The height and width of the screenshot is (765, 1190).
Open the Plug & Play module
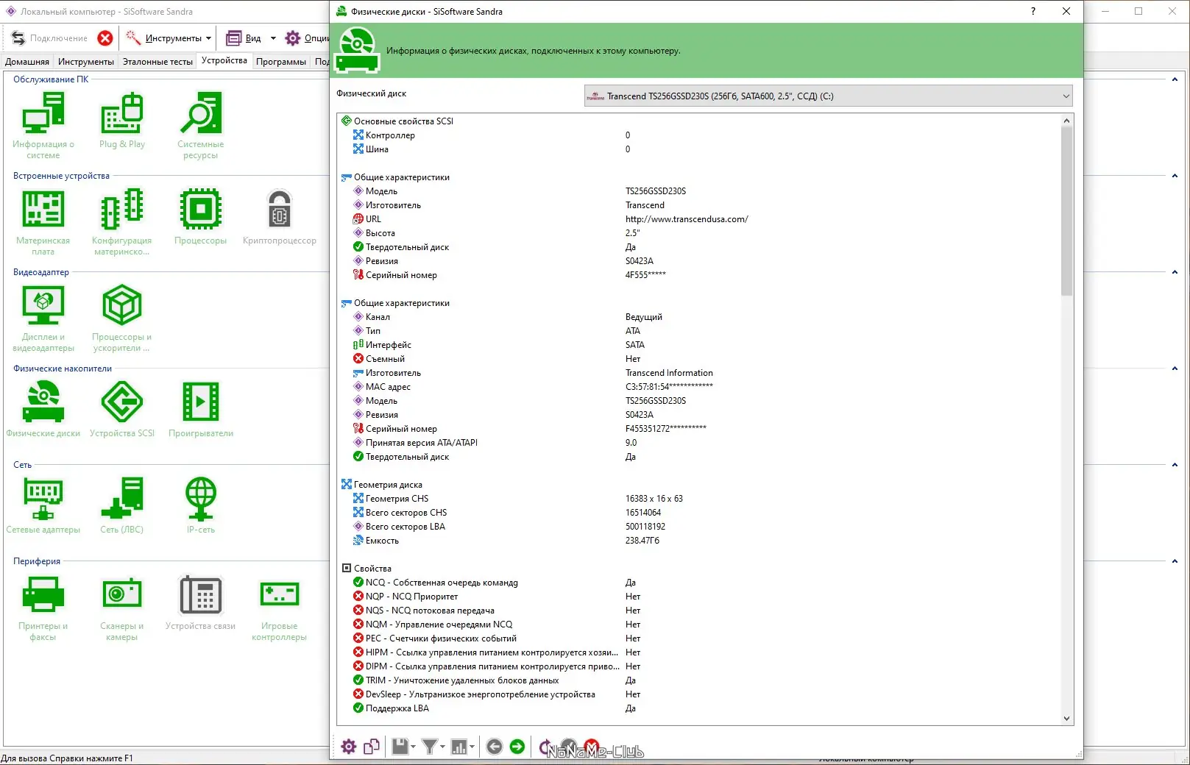122,120
